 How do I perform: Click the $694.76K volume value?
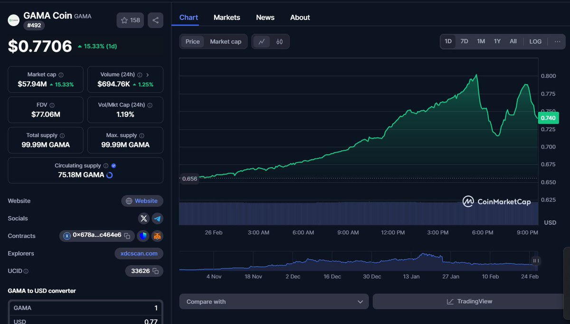114,84
